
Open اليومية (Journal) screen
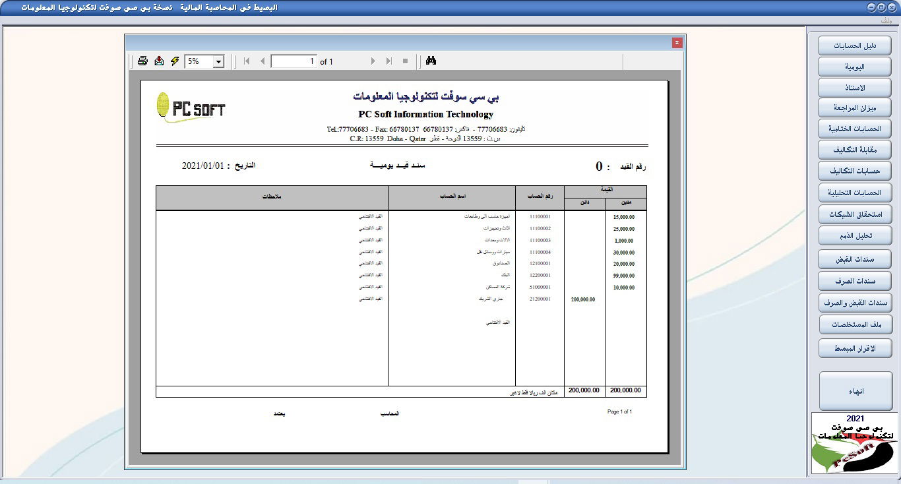pos(854,66)
